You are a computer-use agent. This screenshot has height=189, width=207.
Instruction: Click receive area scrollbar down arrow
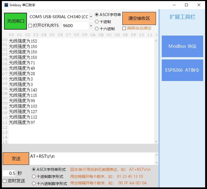[156, 141]
